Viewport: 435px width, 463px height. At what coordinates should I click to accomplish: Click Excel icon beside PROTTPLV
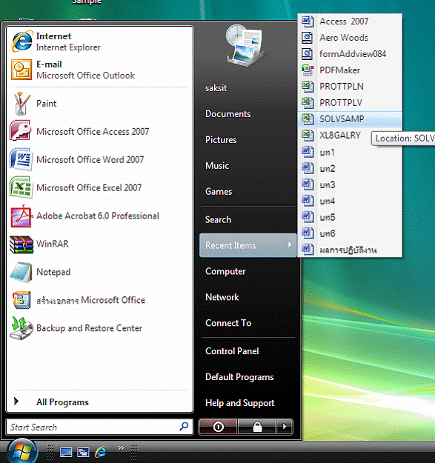coord(308,102)
